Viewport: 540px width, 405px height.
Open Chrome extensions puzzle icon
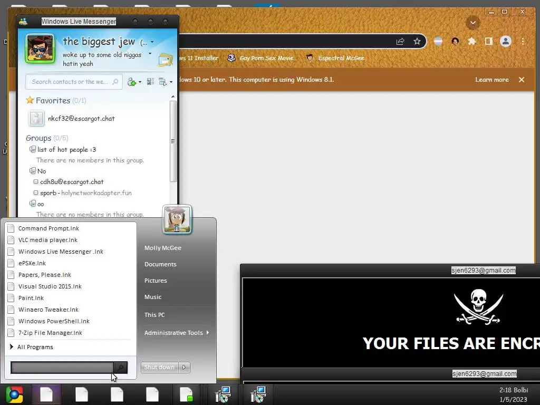472,42
